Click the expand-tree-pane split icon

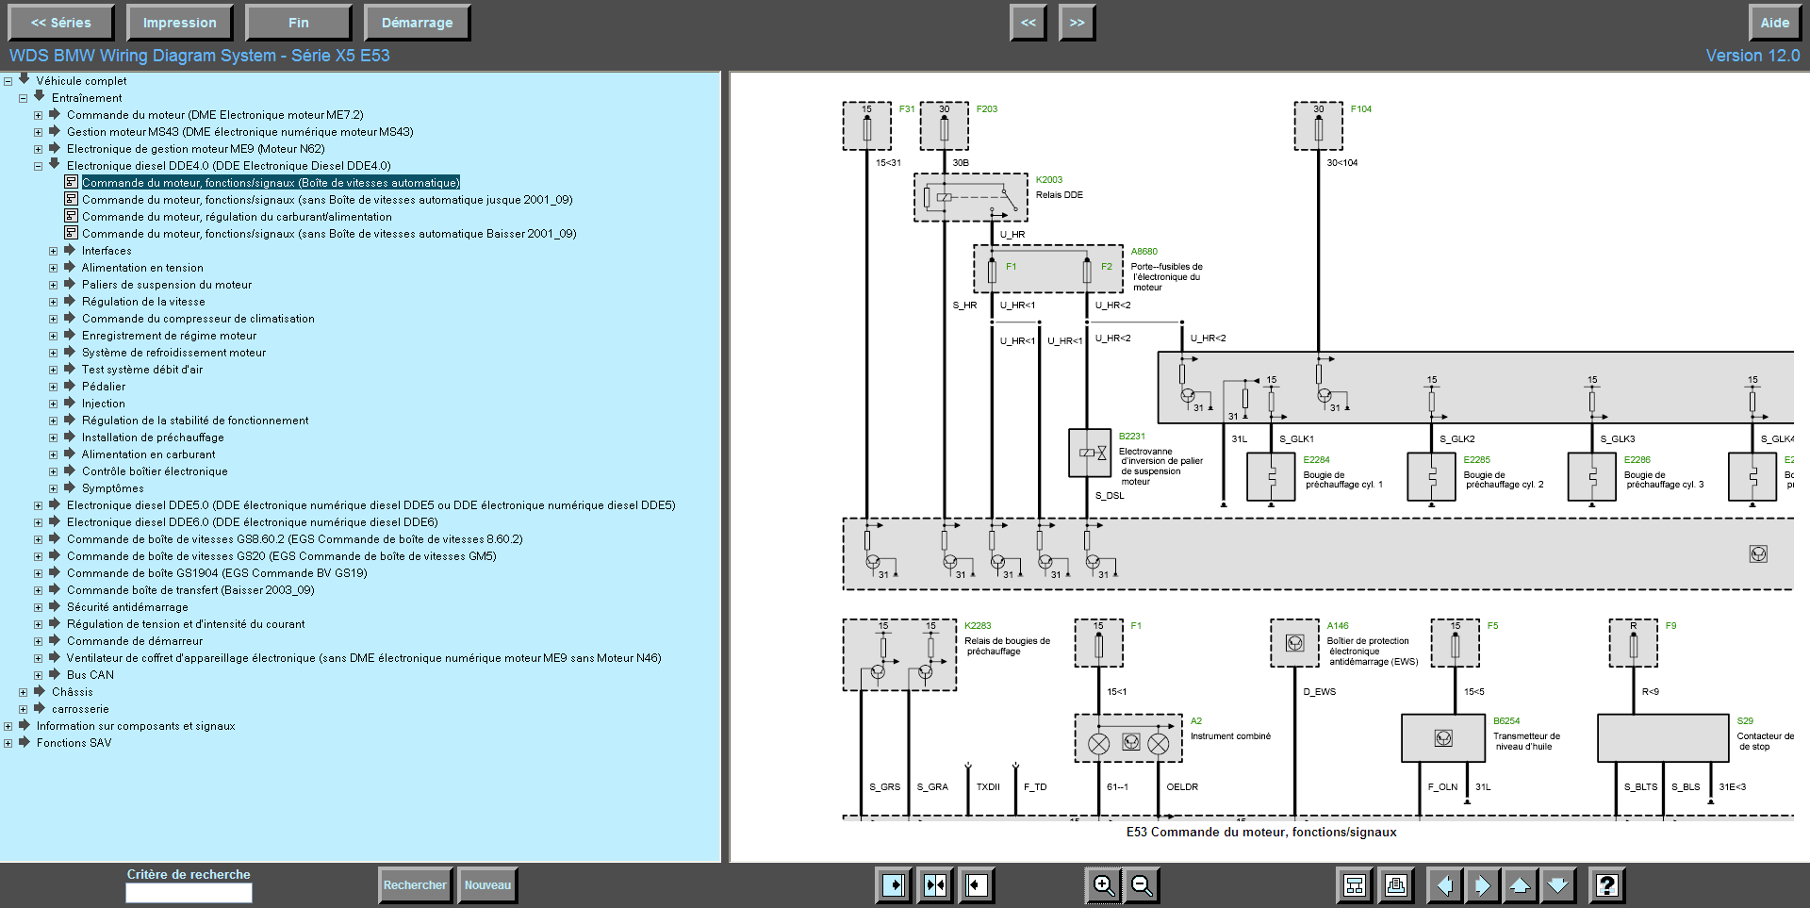click(893, 885)
